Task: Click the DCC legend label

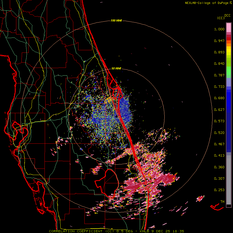Action: click(228, 16)
